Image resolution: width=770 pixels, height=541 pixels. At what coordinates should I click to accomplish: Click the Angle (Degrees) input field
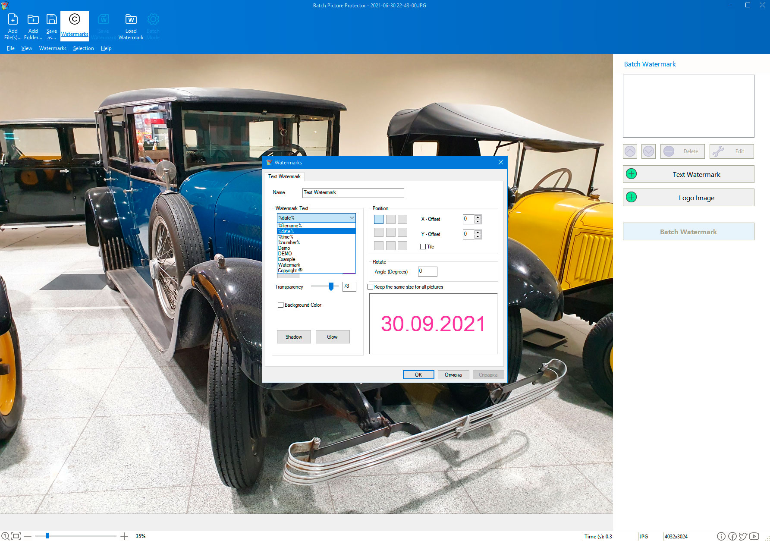point(427,271)
